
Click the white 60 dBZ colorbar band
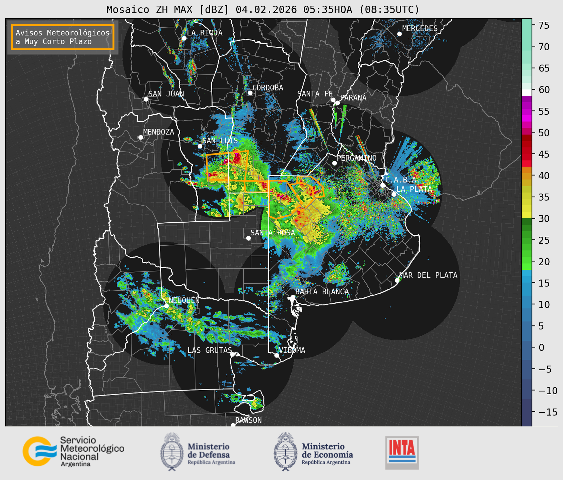[526, 92]
